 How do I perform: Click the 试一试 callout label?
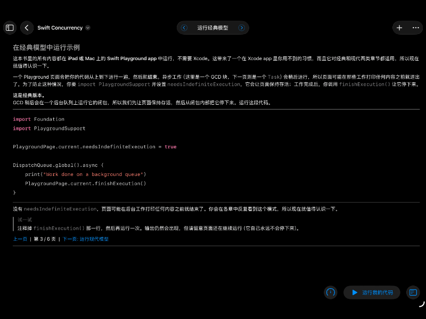(x=24, y=220)
